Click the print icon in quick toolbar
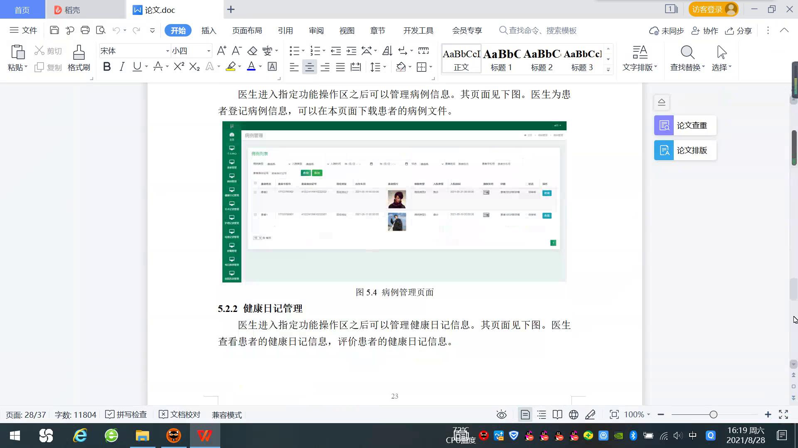This screenshot has width=798, height=448. click(85, 30)
